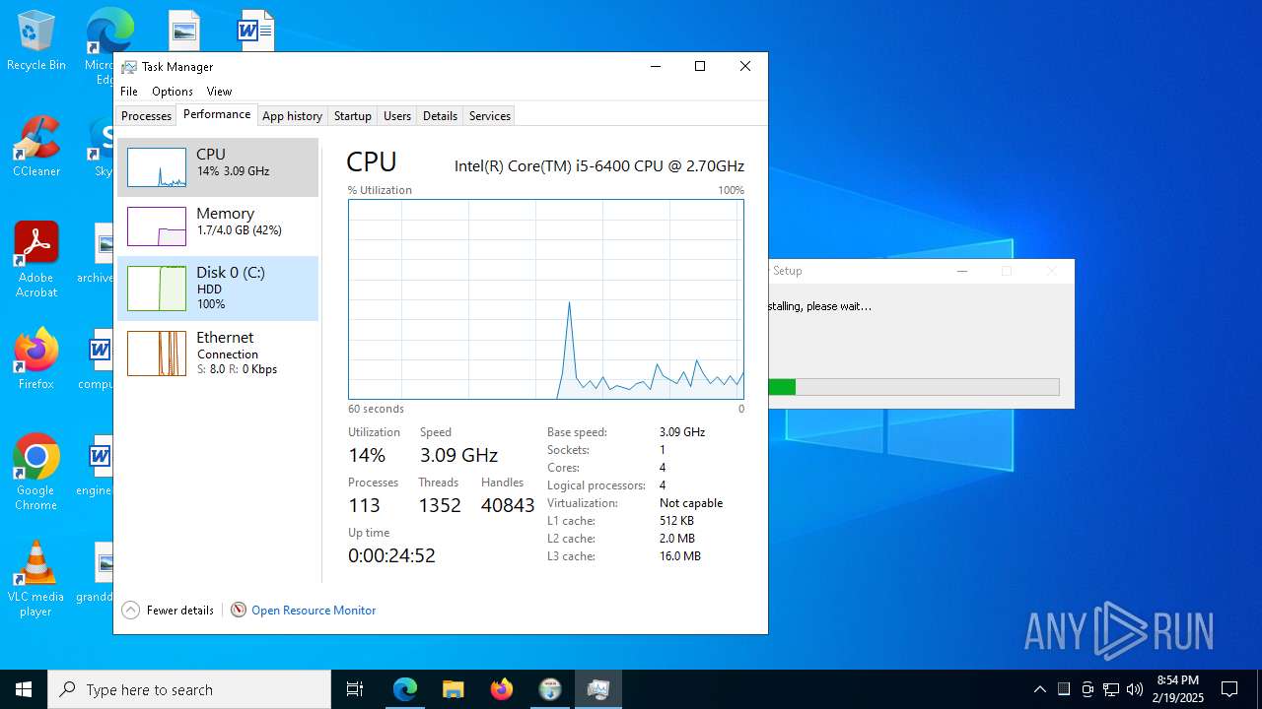Click the Resource Monitor icon beside the link
The height and width of the screenshot is (709, 1262).
coord(239,611)
